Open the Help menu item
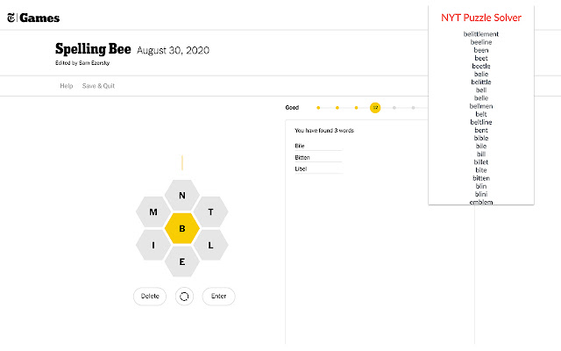 tap(66, 86)
